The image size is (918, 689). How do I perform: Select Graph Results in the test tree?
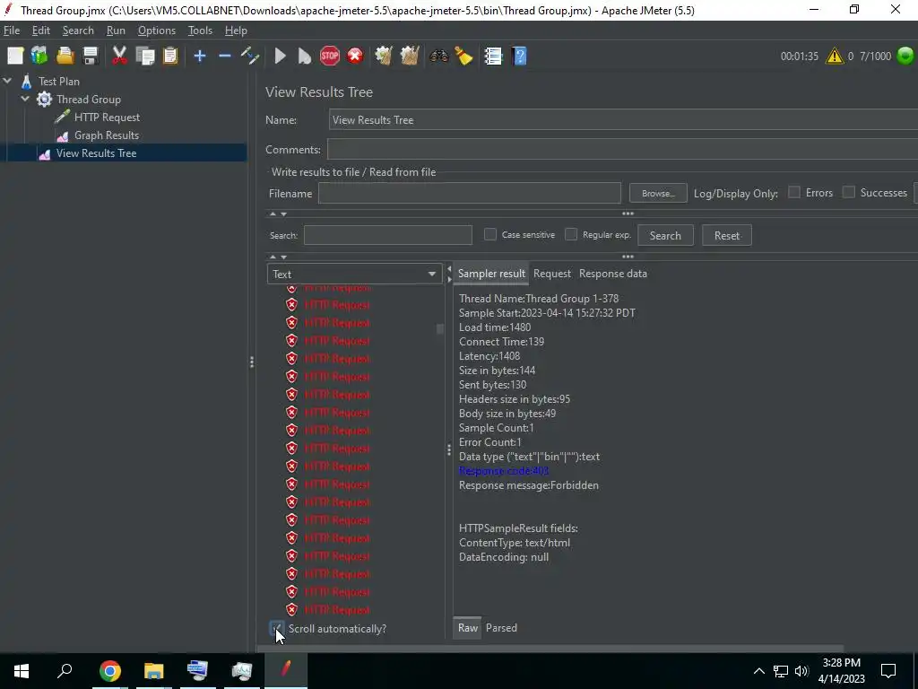pyautogui.click(x=106, y=135)
